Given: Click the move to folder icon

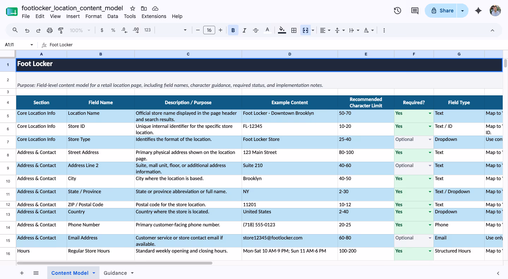Looking at the screenshot, I should coord(144,8).
